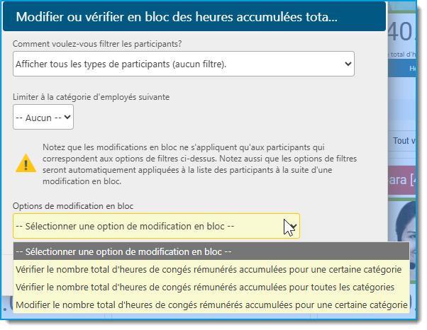
Task: Click the dialog title 'Modifier ou vérifier en bloc'
Action: [177, 17]
